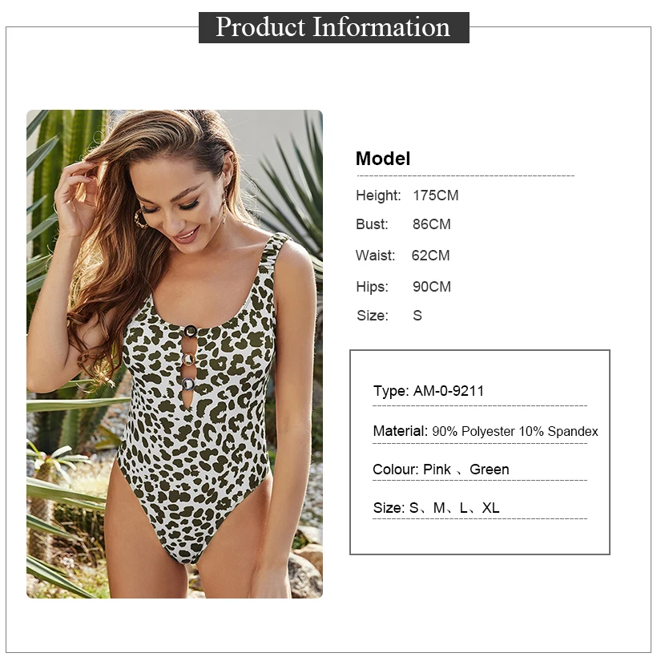
Task: Click the middle gold ring on swimsuit
Action: click(x=189, y=359)
